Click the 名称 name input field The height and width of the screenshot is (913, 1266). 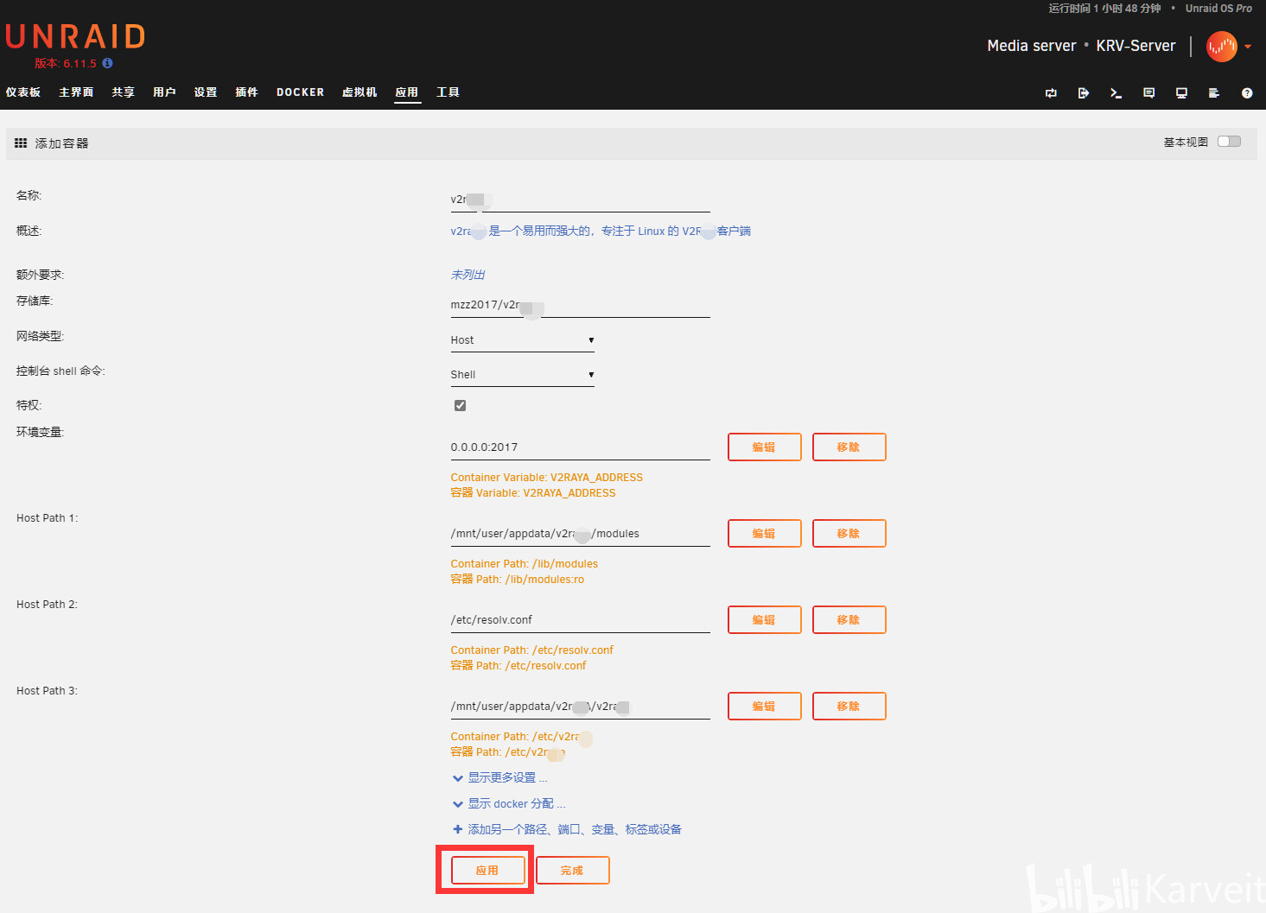coord(580,200)
